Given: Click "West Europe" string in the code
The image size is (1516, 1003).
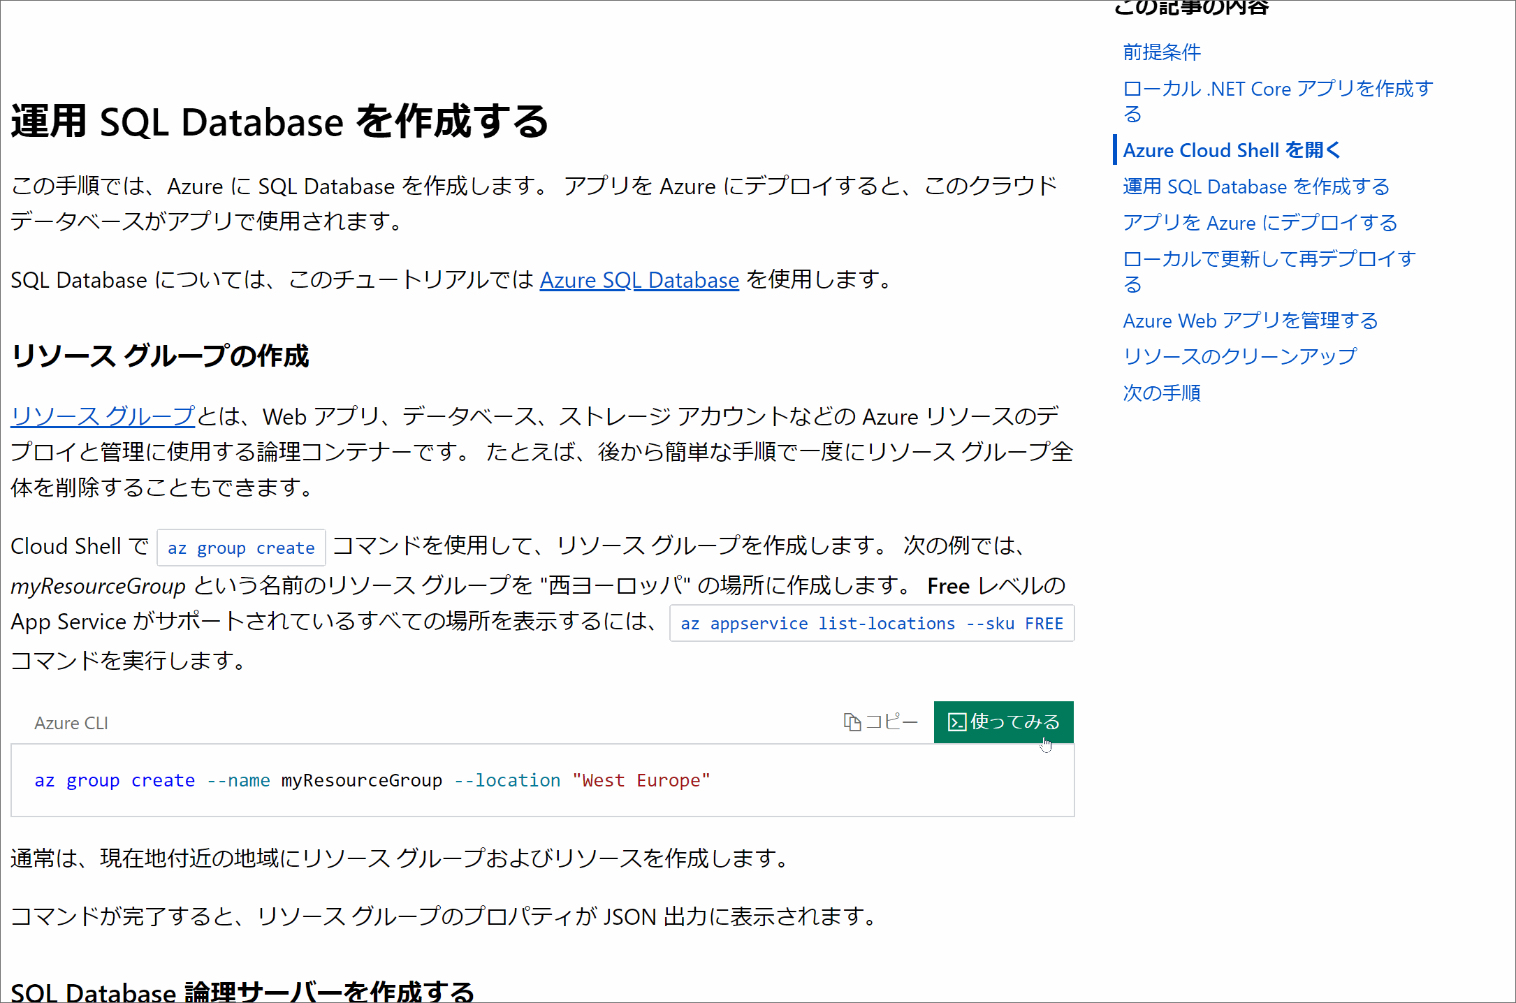Looking at the screenshot, I should click(x=641, y=780).
